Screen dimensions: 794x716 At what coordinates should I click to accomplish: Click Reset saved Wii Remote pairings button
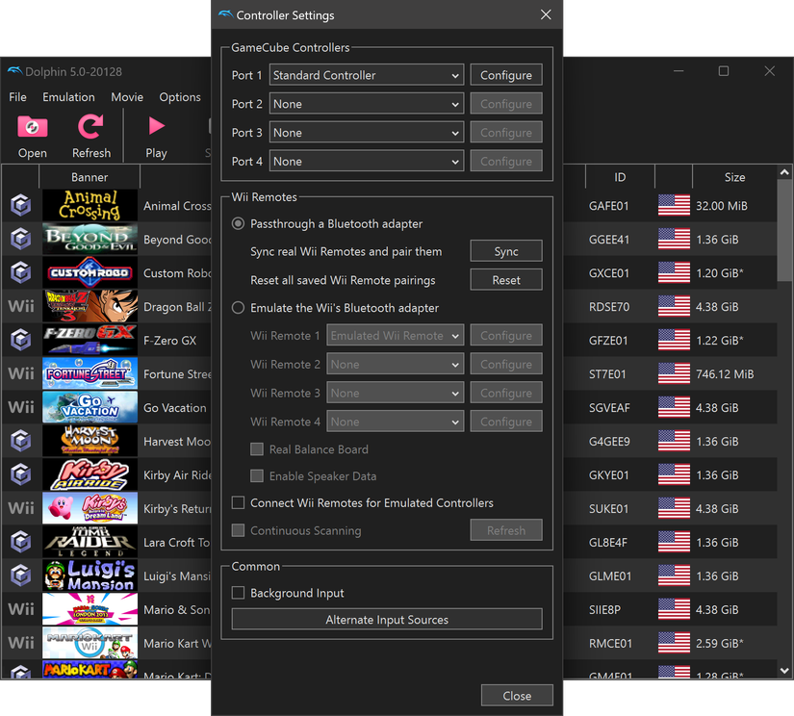[x=506, y=280]
